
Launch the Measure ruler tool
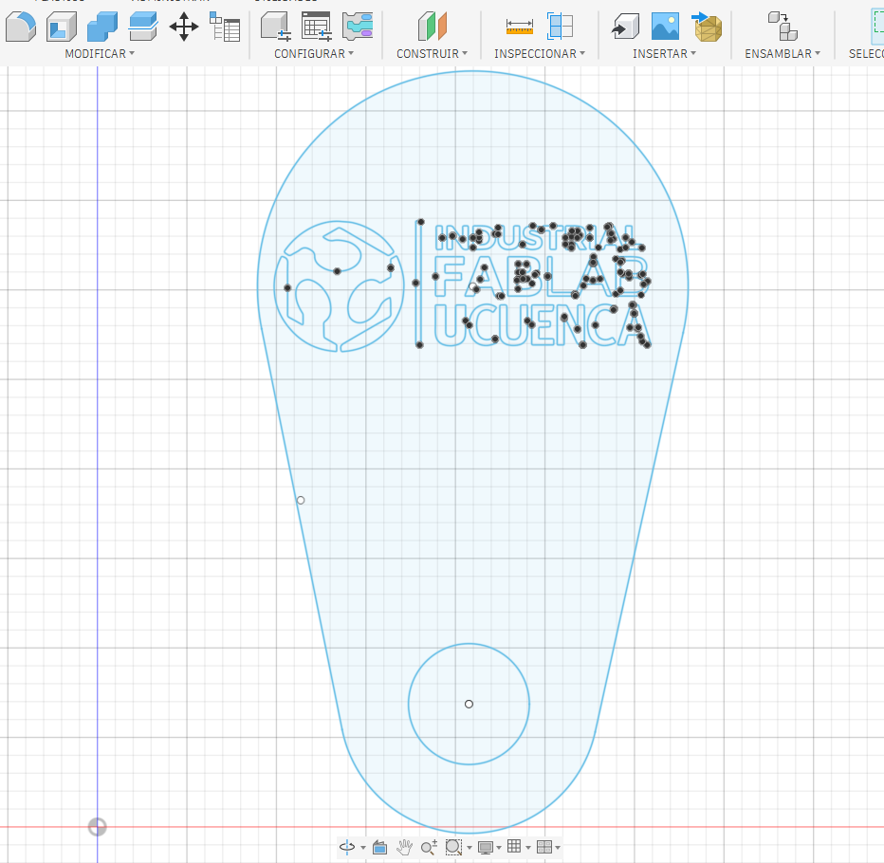coord(519,27)
